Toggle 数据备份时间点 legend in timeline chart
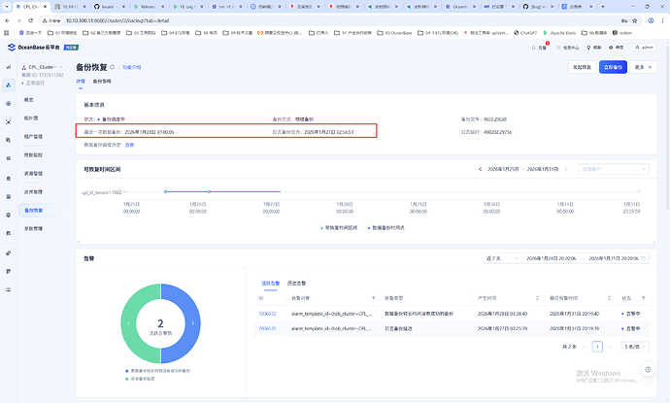Image resolution: width=670 pixels, height=403 pixels. click(388, 227)
